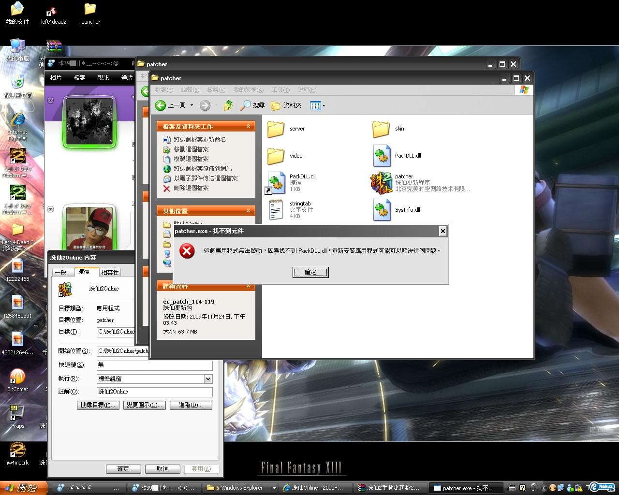Open 搜尋 search in Explorer toolbar

point(253,105)
